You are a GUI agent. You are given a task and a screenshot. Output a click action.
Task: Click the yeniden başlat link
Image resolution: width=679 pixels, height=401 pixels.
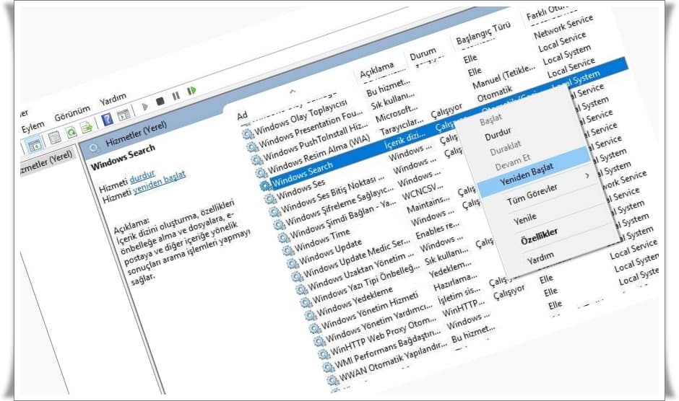point(159,182)
